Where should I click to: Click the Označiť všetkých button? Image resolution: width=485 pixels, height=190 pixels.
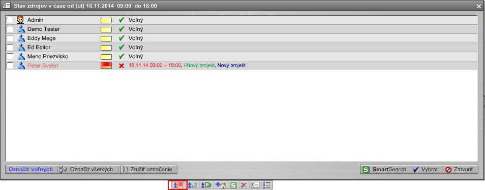88,169
